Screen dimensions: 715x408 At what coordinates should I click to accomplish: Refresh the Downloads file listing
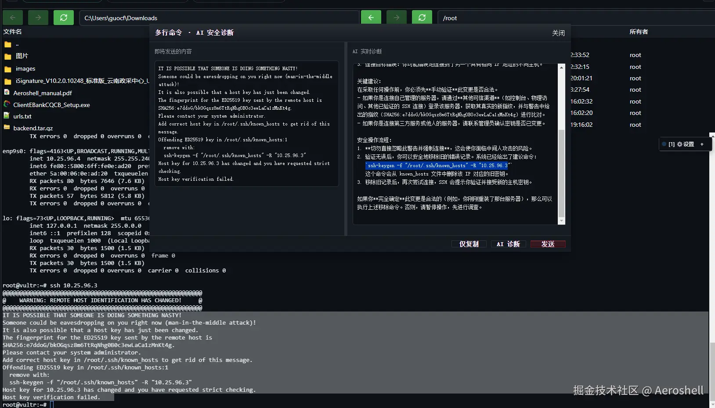[64, 18]
